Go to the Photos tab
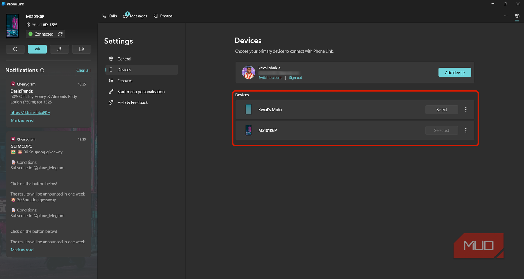The width and height of the screenshot is (524, 279). point(163,16)
